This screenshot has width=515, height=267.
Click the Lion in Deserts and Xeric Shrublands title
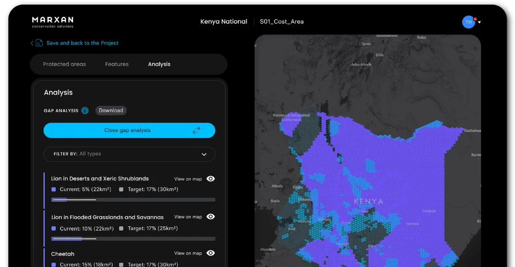(x=100, y=179)
